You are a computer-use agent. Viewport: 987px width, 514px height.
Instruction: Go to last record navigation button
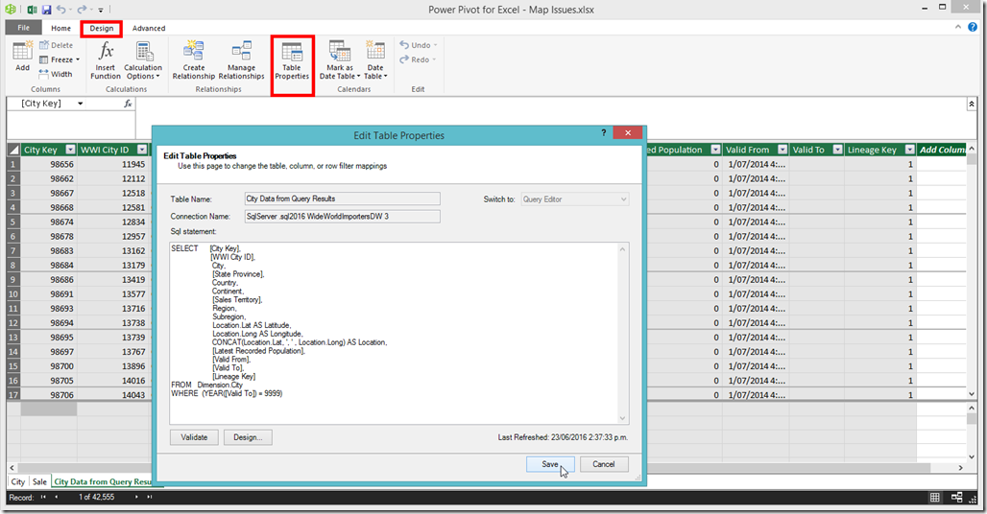(150, 497)
